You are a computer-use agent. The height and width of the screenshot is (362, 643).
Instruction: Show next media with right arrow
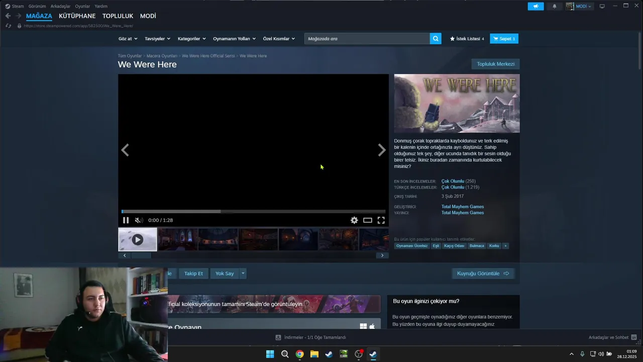tap(382, 150)
